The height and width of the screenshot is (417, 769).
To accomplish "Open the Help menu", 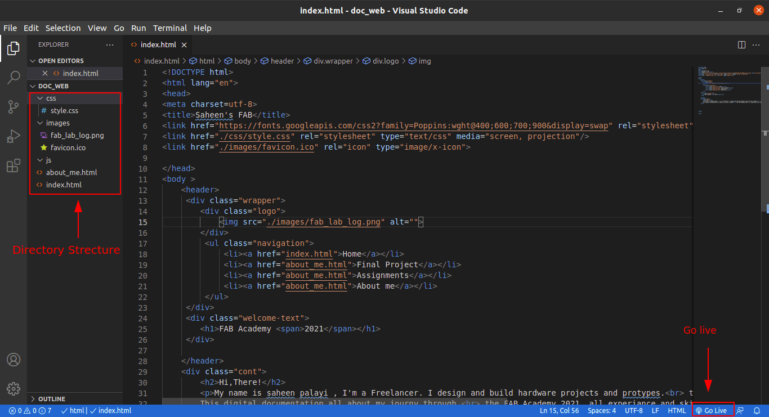I will (x=203, y=28).
